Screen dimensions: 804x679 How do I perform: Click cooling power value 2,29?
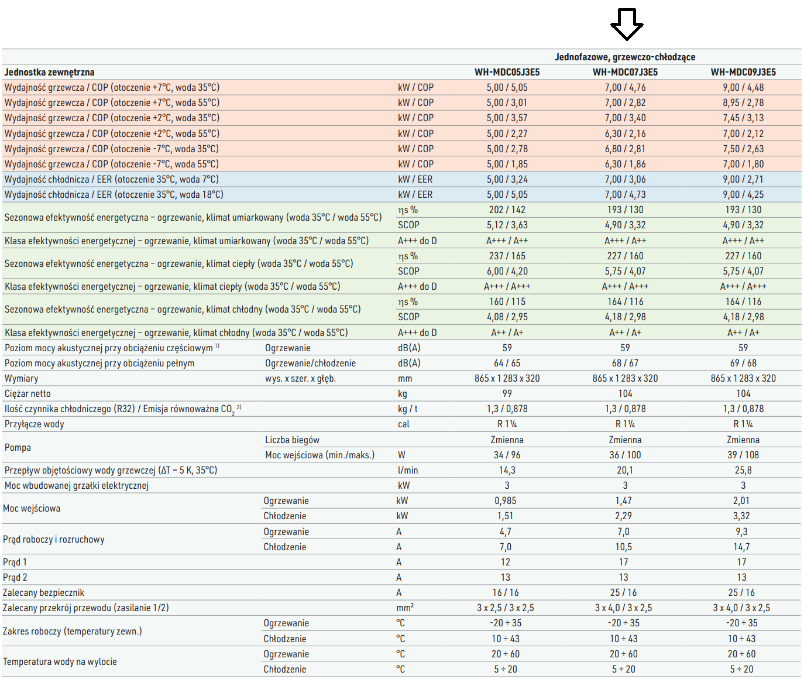pos(624,516)
